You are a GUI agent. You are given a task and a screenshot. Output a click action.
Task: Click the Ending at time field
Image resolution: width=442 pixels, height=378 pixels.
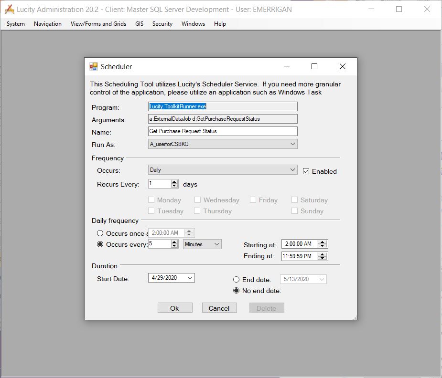(x=299, y=256)
